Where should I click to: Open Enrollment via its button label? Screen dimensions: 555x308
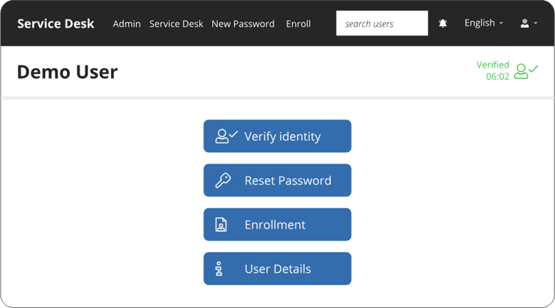coord(275,225)
